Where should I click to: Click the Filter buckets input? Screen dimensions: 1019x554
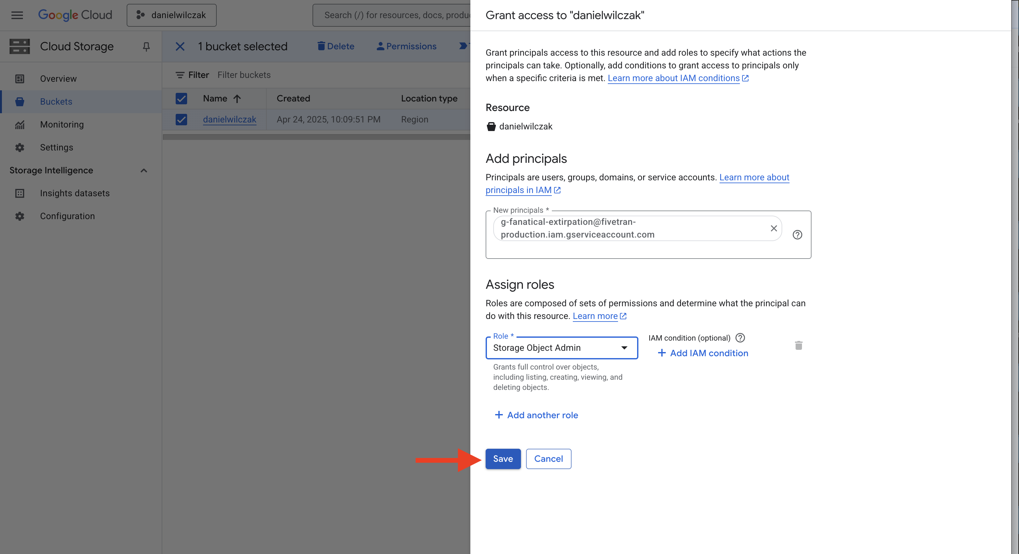tap(244, 75)
